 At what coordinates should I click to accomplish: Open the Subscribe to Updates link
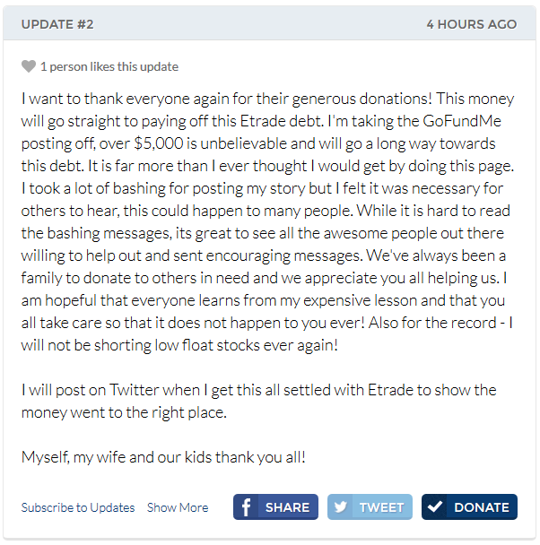[x=78, y=507]
